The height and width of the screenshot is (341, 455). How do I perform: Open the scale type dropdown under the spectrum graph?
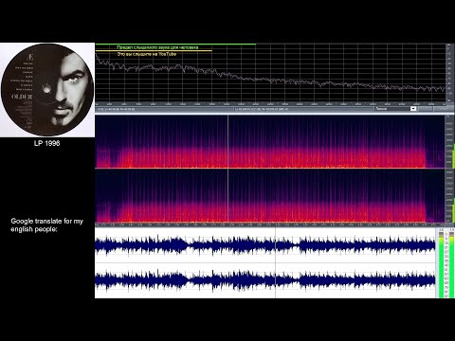(413, 109)
